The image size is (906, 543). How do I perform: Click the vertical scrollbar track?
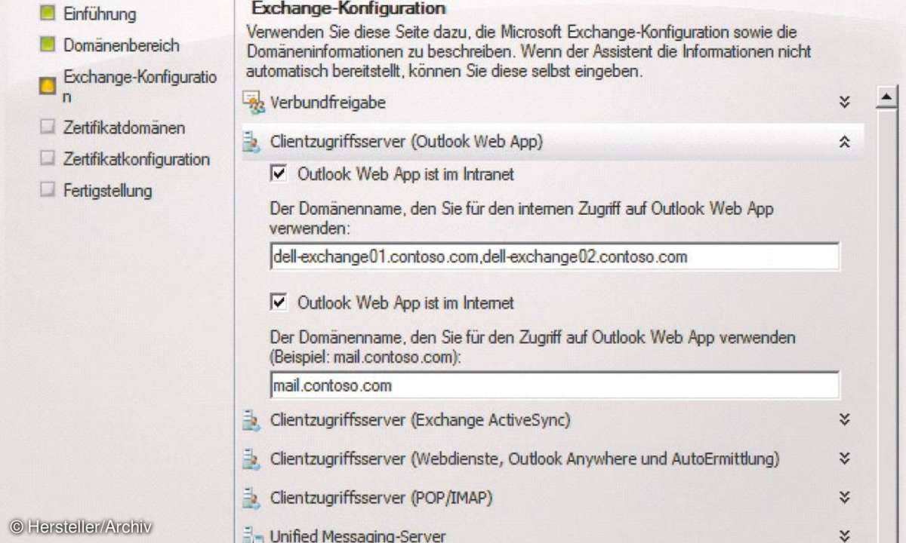click(x=886, y=324)
